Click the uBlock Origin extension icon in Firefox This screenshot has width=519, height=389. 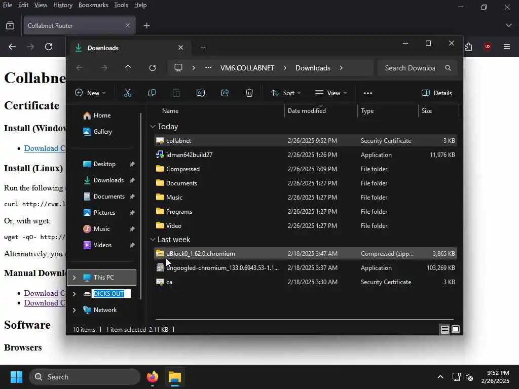pos(487,47)
